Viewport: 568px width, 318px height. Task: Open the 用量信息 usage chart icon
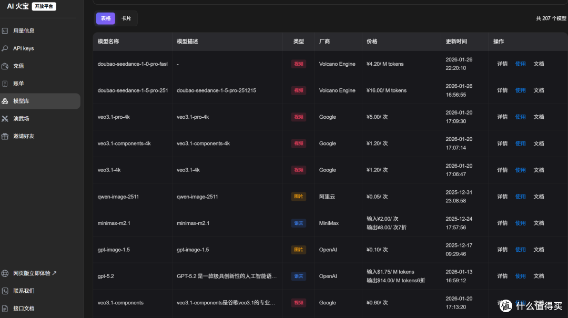[5, 31]
